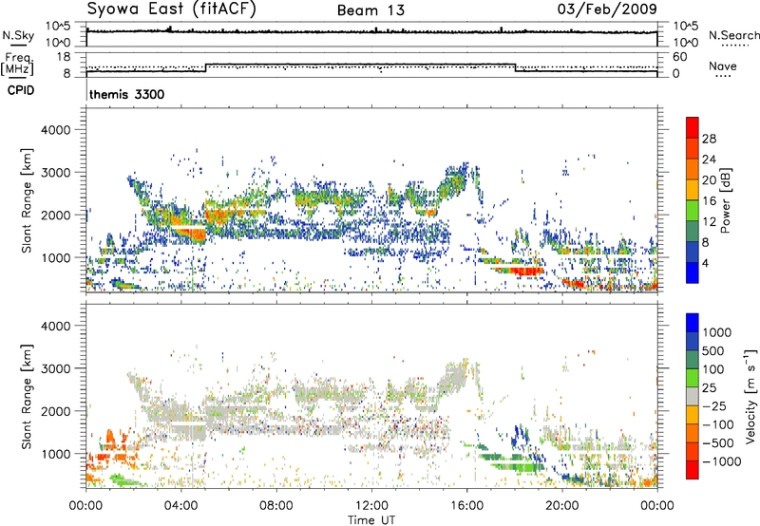The image size is (760, 526).
Task: Click the 'Power [dB]' color bar label
Action: click(x=726, y=200)
